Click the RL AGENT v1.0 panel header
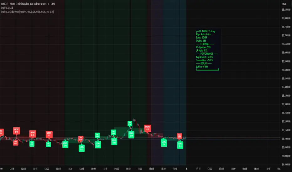This screenshot has width=292, height=172. point(206,31)
